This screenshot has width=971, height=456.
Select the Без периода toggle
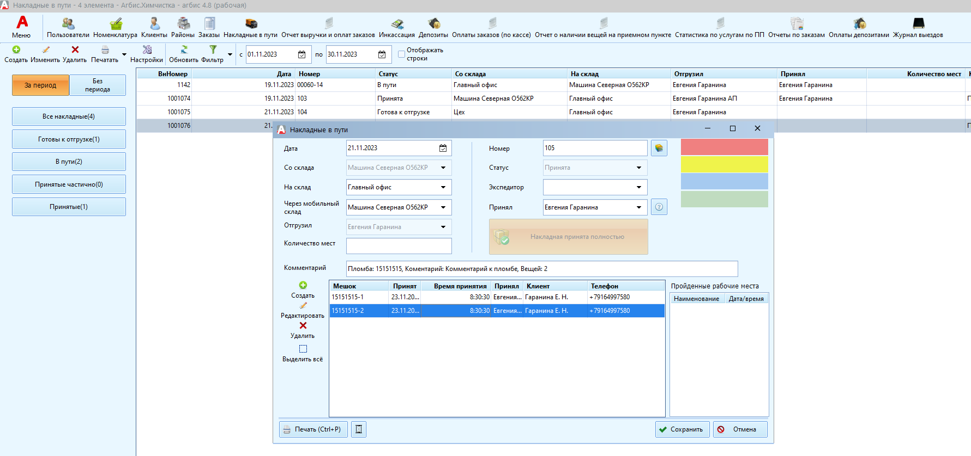coord(98,85)
